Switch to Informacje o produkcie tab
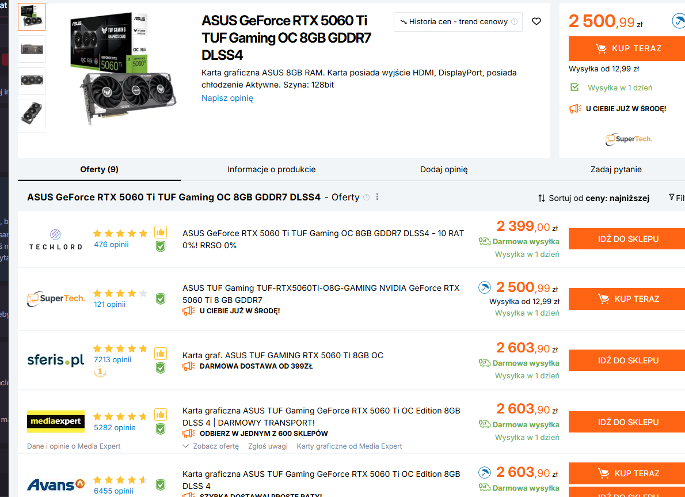The width and height of the screenshot is (685, 497). [271, 169]
